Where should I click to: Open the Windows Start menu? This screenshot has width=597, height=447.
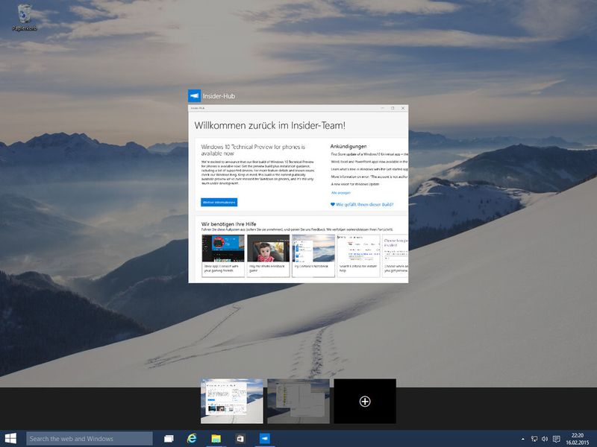pos(10,439)
